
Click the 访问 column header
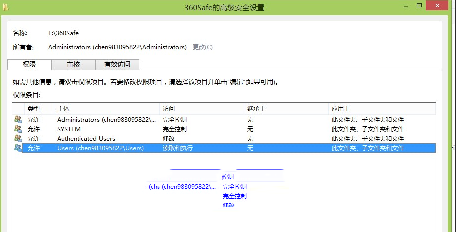click(169, 108)
